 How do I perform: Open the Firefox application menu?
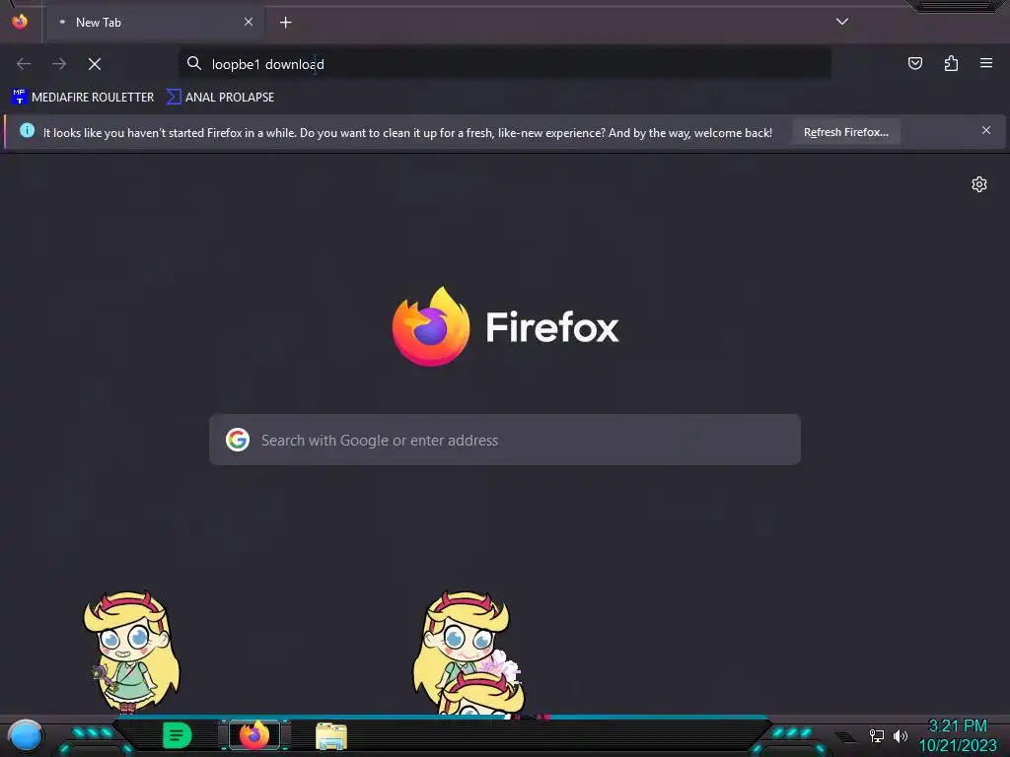click(x=986, y=63)
